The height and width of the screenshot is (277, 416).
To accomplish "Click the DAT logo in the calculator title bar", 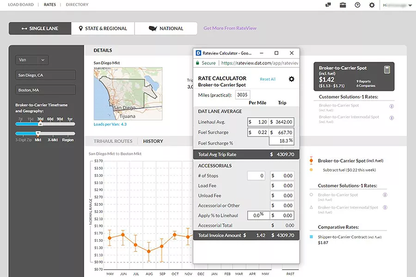I will pos(198,53).
